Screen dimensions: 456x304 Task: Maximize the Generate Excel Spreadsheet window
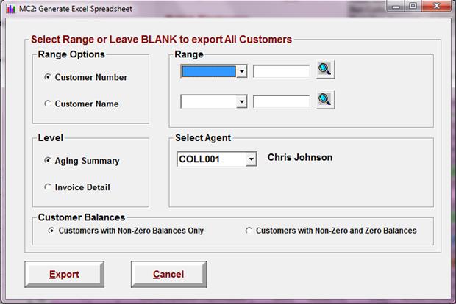[x=413, y=6]
